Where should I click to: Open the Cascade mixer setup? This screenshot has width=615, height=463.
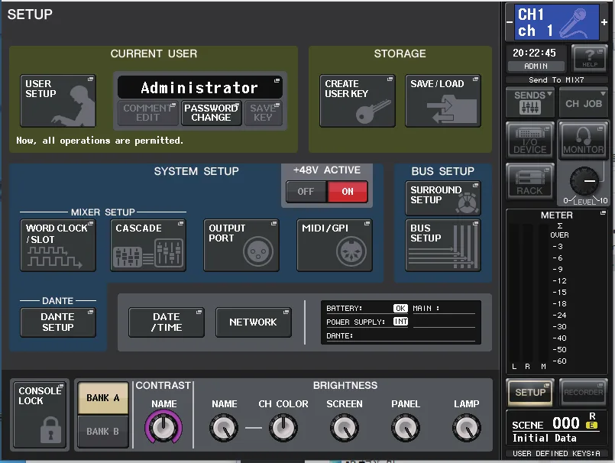tap(148, 245)
